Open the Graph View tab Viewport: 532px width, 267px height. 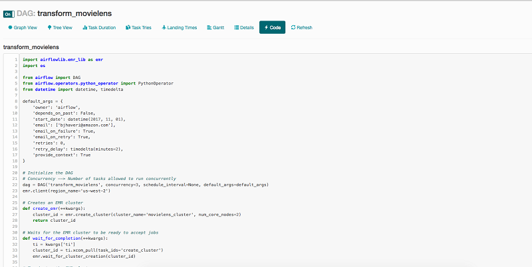click(x=23, y=28)
